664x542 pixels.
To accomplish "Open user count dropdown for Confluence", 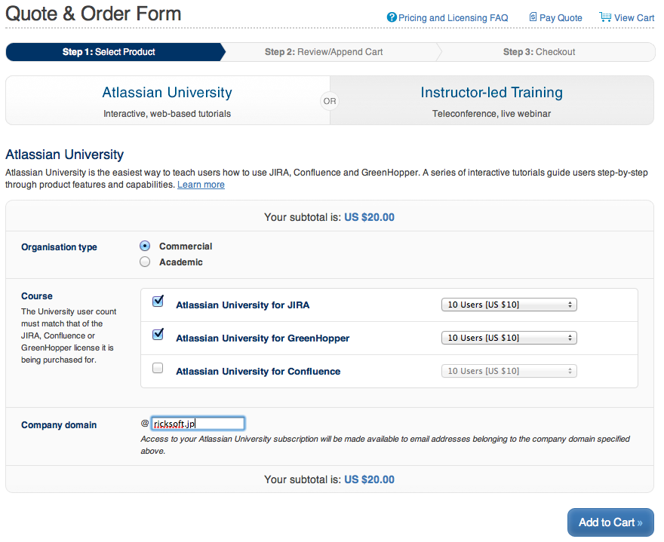I will [509, 371].
